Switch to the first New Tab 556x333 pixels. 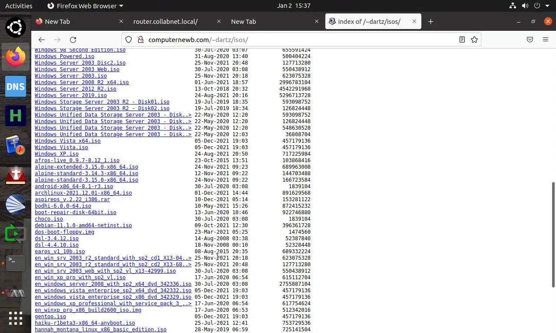(79, 21)
